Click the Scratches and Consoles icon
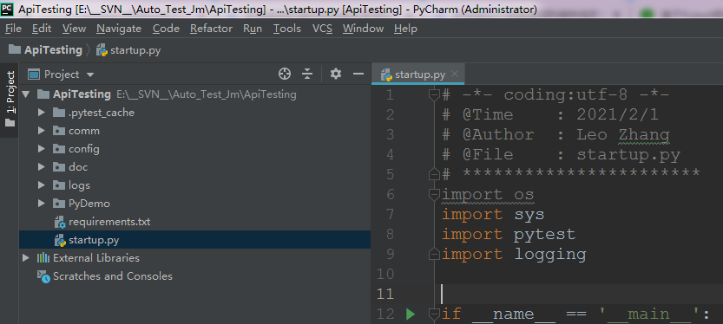This screenshot has height=324, width=723. coord(43,276)
